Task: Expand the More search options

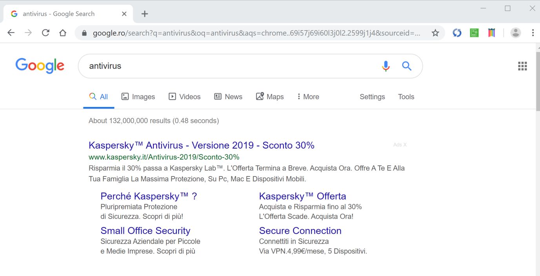Action: tap(308, 97)
